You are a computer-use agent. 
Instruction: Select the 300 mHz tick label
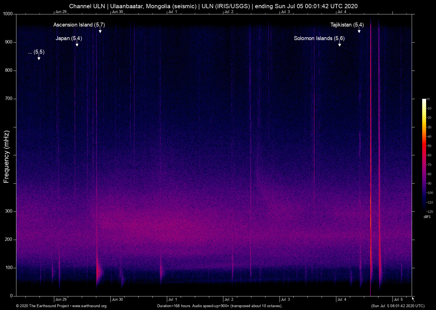click(x=9, y=211)
